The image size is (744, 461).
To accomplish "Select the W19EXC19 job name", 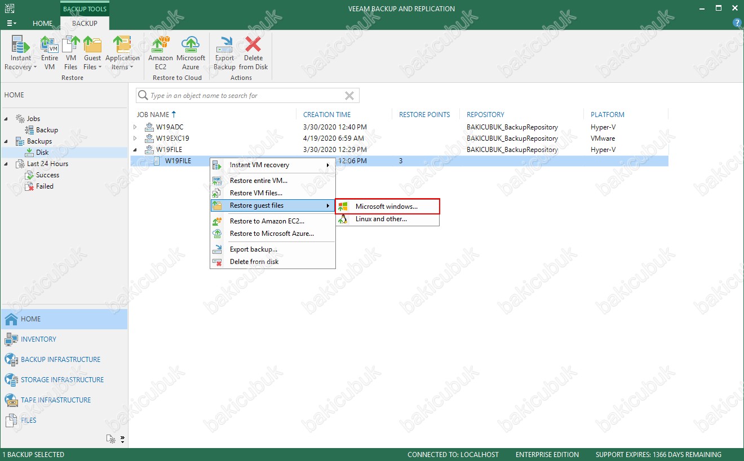I will pyautogui.click(x=172, y=138).
